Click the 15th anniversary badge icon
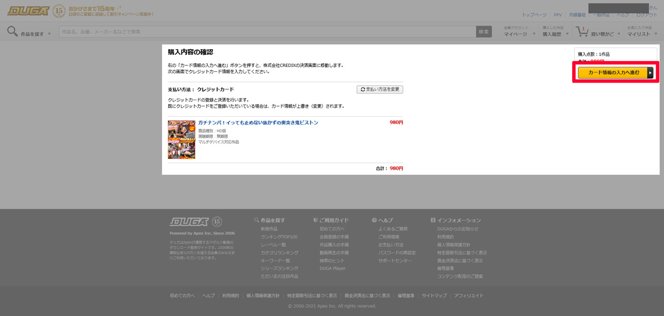The width and height of the screenshot is (664, 316). pos(59,11)
